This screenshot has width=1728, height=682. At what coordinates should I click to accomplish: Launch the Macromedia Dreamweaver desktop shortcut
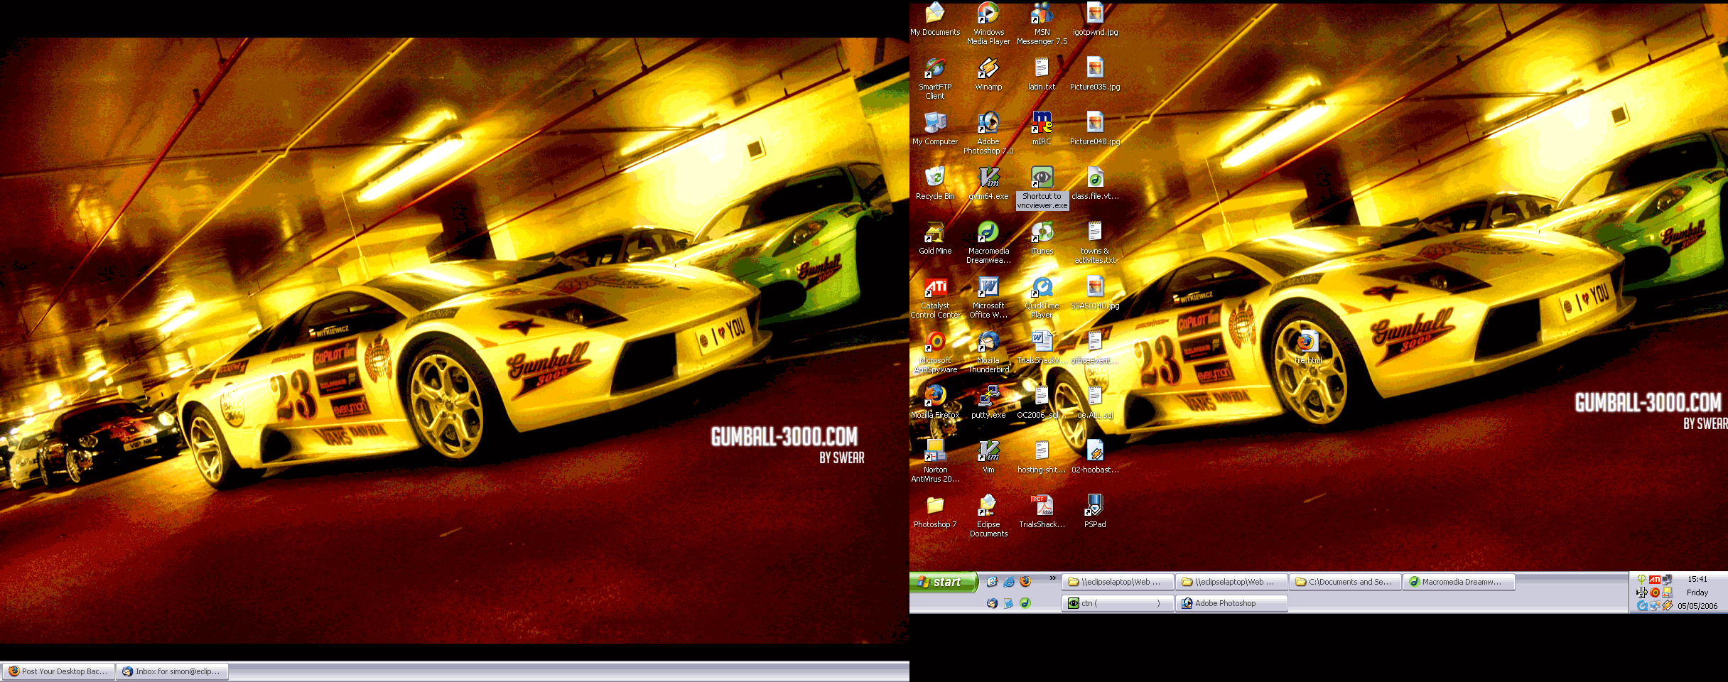pos(988,242)
